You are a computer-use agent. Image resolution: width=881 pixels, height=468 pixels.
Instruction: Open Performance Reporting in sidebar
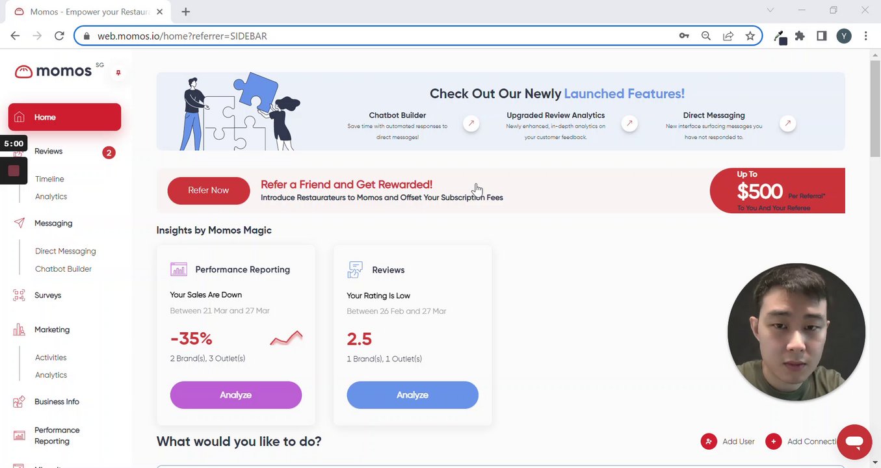tap(57, 435)
